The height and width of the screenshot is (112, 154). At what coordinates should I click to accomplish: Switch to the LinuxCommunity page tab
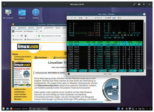click(60, 58)
